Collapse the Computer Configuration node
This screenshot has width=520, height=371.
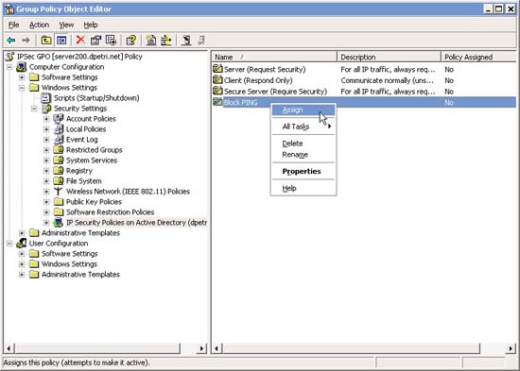pos(9,67)
